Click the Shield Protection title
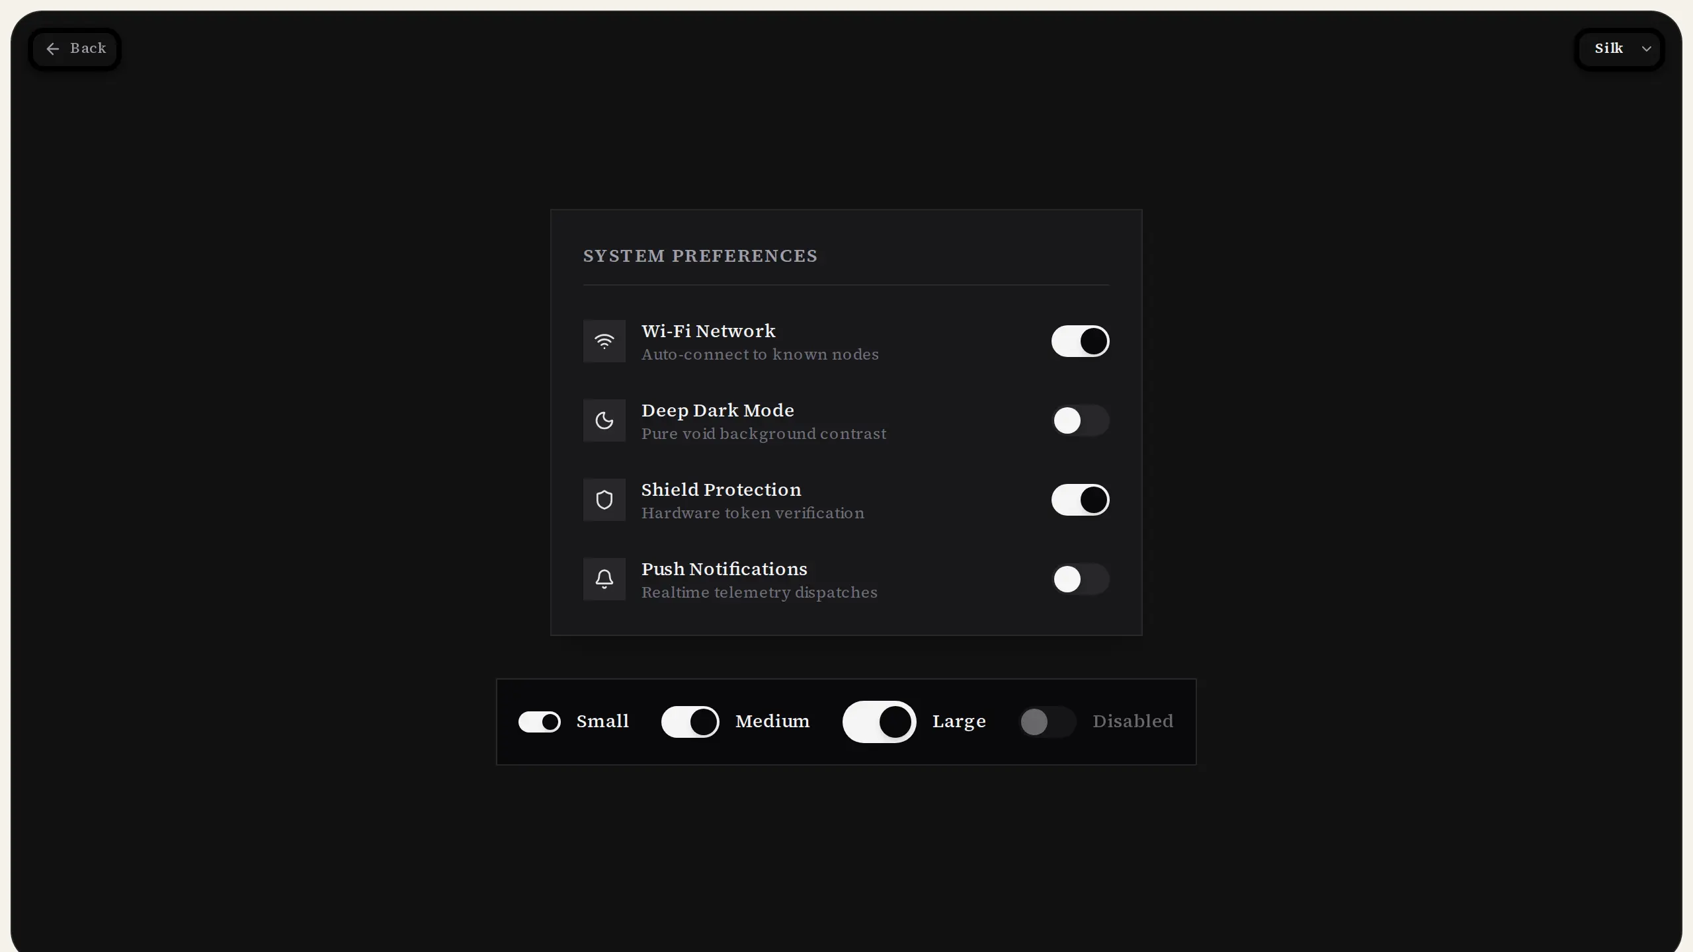 pyautogui.click(x=721, y=490)
